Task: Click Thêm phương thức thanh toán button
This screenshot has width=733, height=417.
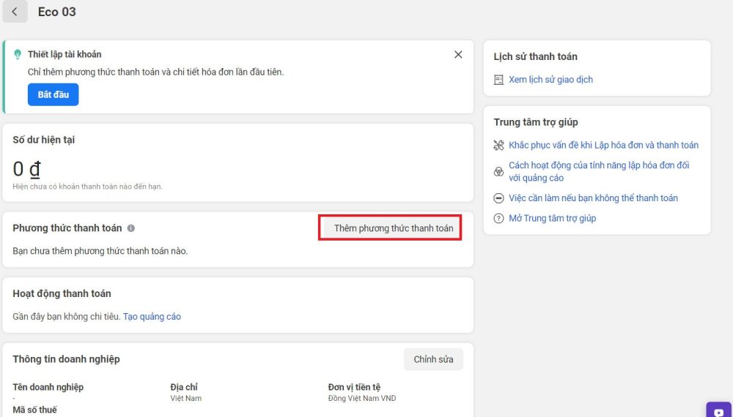Action: coord(390,228)
